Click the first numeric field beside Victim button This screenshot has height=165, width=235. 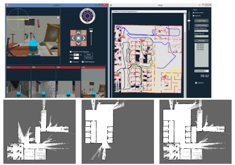(x=76, y=55)
